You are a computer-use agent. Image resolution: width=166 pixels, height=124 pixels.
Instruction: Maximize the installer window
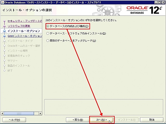(159, 2)
